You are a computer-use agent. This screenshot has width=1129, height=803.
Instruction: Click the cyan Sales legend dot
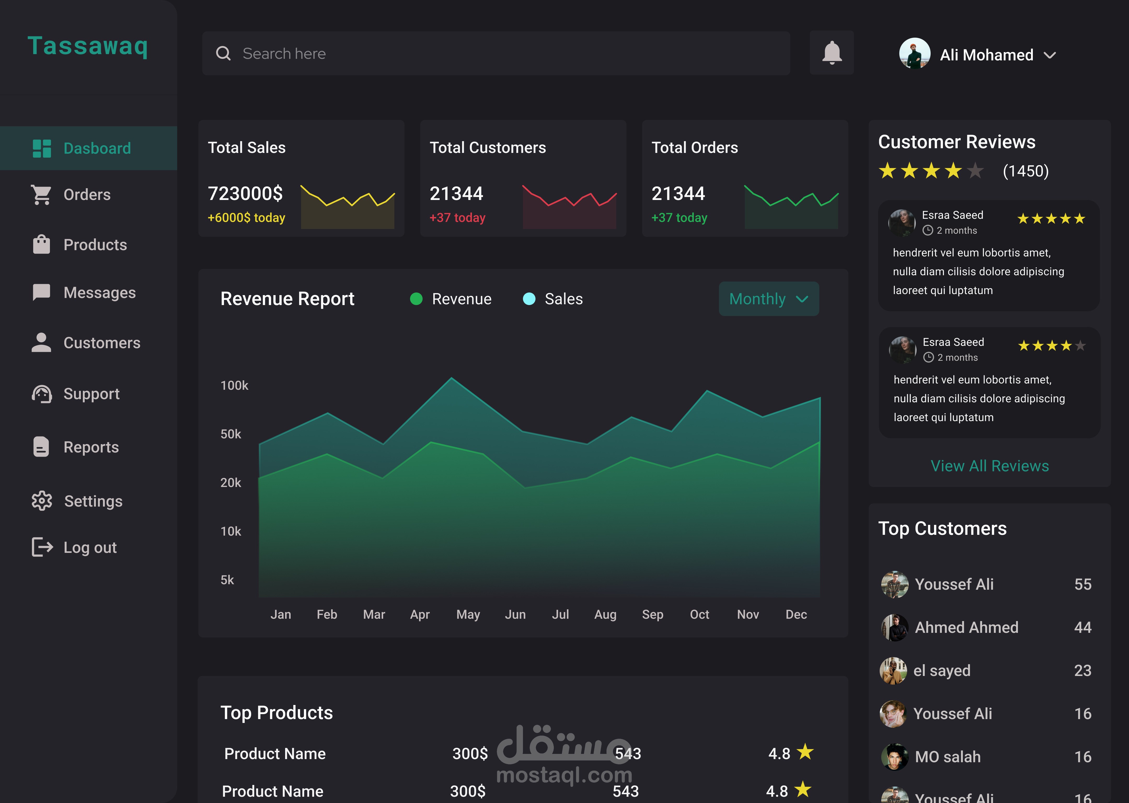pyautogui.click(x=529, y=299)
